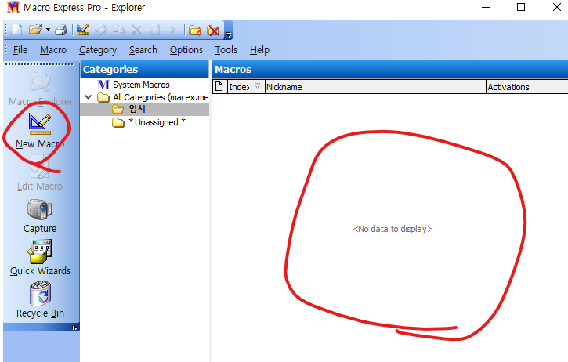Close the Macro Express Pro window

pos(557,7)
